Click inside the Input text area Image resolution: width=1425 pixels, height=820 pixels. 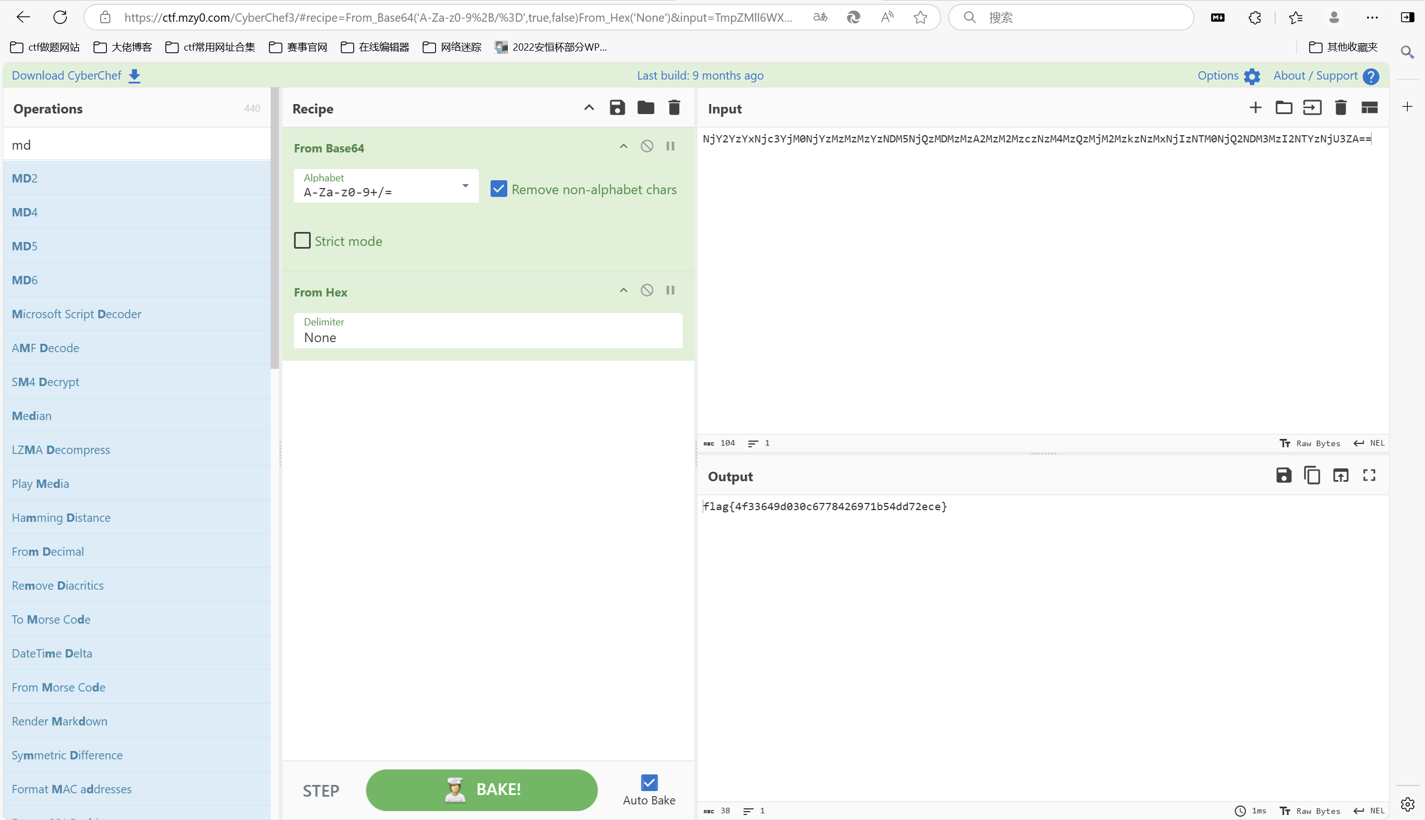(1043, 281)
